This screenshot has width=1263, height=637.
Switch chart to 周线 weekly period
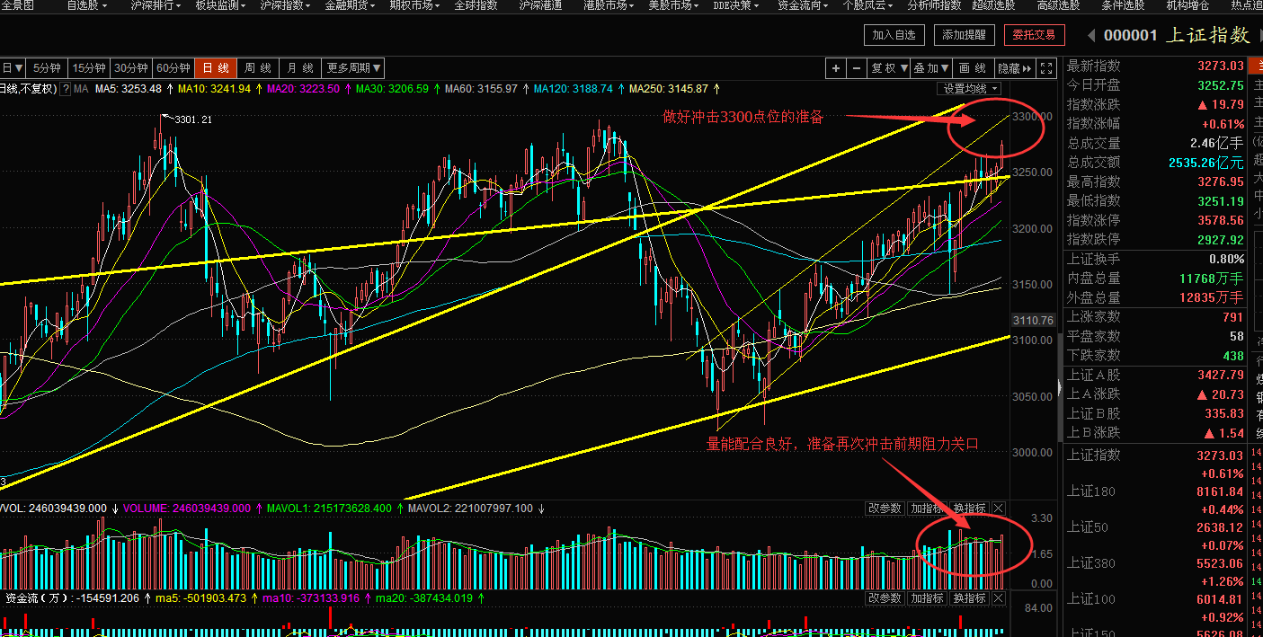(x=258, y=68)
